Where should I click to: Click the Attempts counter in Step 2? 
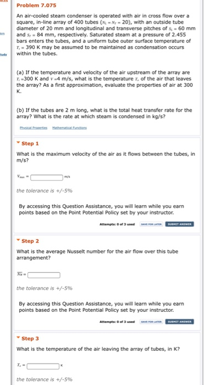(117, 322)
